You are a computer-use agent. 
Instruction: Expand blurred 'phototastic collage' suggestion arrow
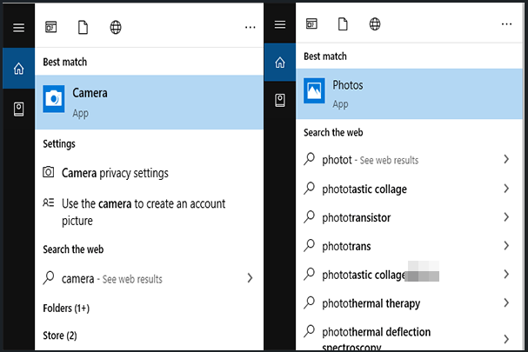pos(506,275)
